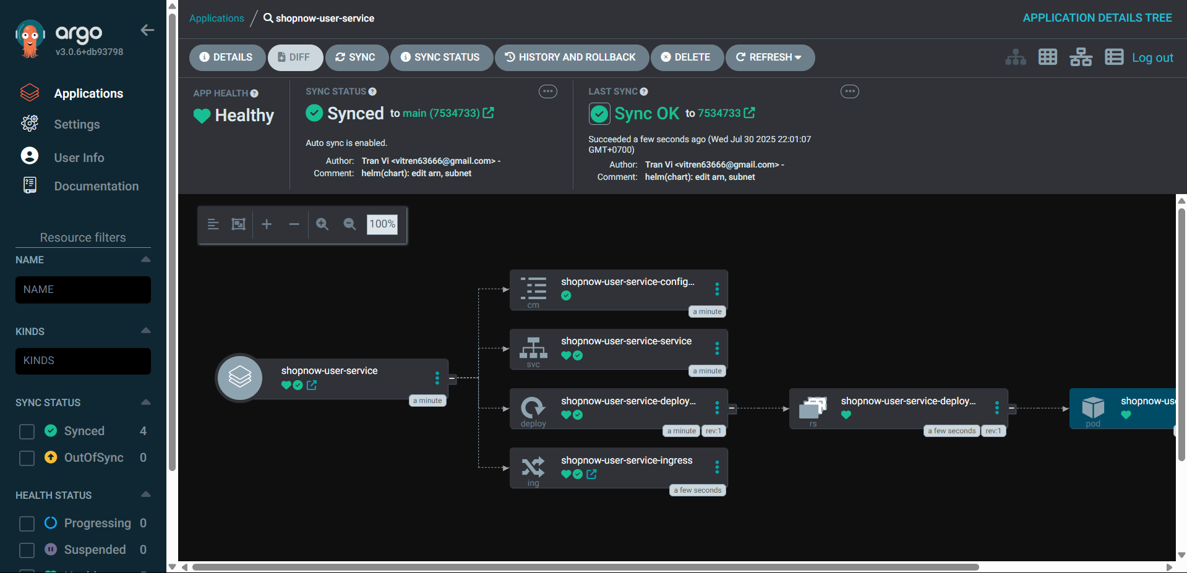Collapse the sidebar with the back arrow
Viewport: 1187px width, 573px height.
click(147, 30)
